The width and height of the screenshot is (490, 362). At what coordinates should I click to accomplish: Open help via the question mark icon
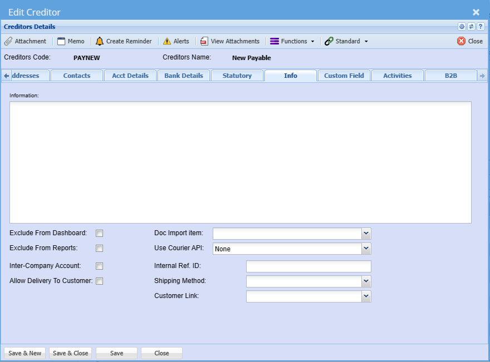click(x=480, y=27)
